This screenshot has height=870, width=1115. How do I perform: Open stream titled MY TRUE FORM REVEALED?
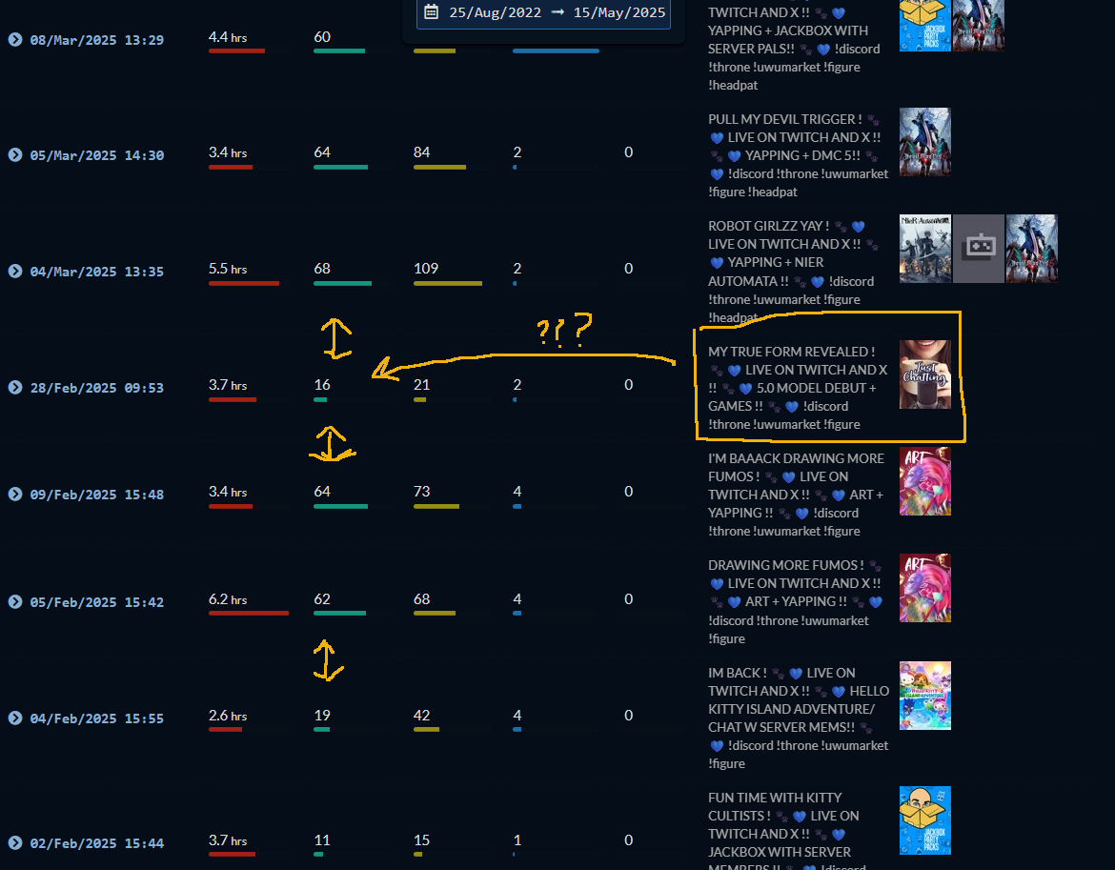click(x=797, y=388)
